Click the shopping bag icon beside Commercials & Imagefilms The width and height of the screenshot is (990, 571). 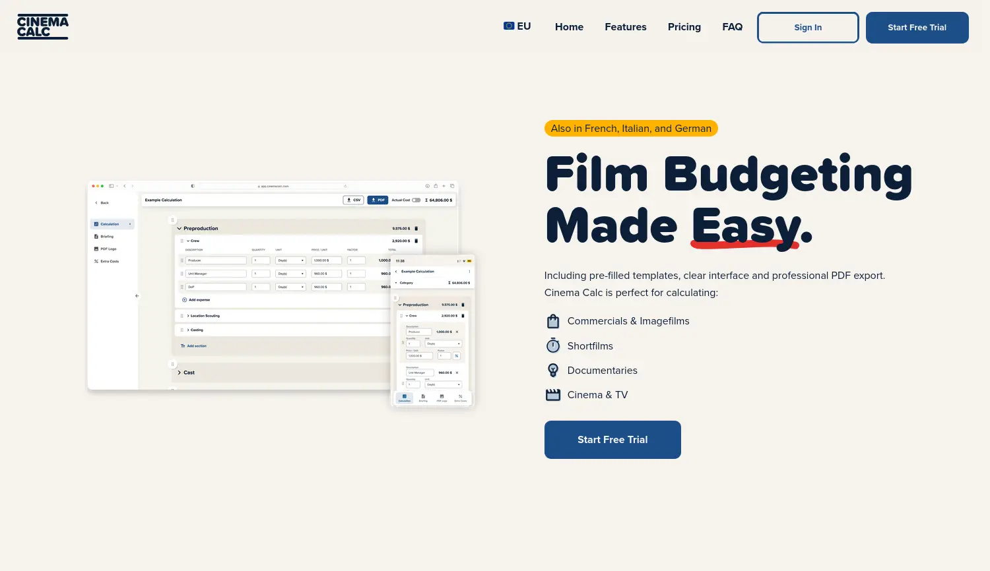tap(553, 321)
